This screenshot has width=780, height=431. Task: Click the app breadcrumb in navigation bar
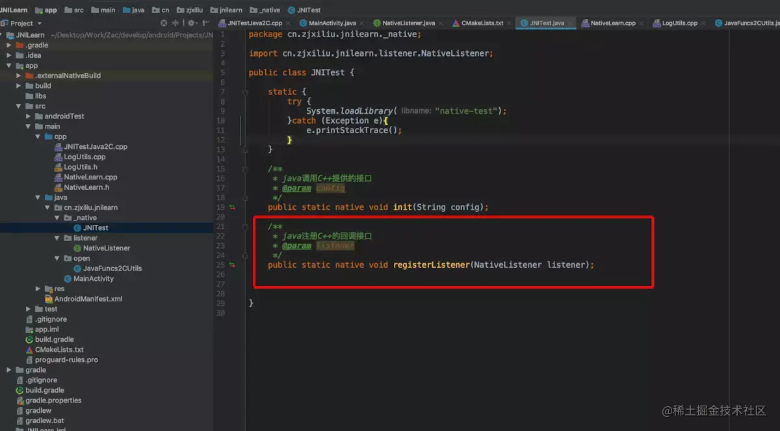pos(45,10)
